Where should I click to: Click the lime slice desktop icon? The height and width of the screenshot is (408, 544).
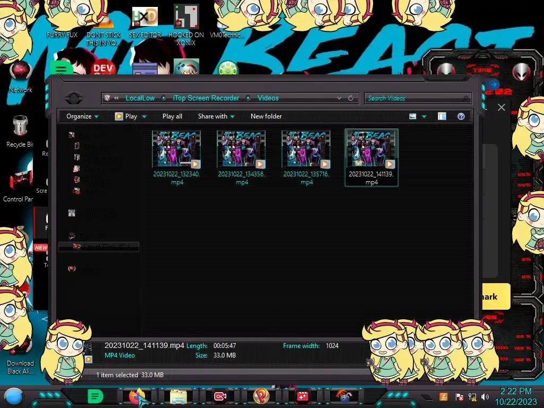pos(227,67)
